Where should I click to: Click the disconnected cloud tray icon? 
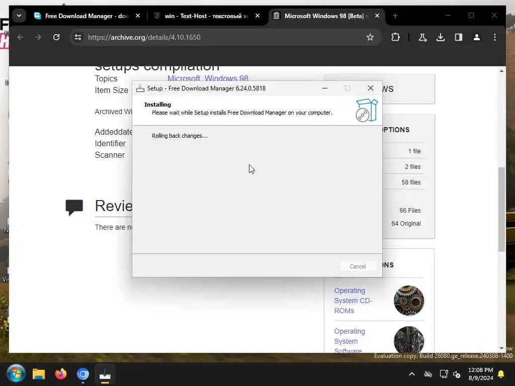pos(427,374)
